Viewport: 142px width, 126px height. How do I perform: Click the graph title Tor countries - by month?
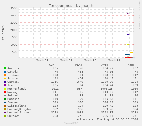(x=71, y=6)
